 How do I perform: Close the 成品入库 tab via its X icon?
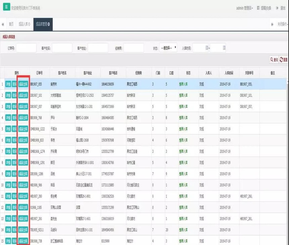point(29,24)
